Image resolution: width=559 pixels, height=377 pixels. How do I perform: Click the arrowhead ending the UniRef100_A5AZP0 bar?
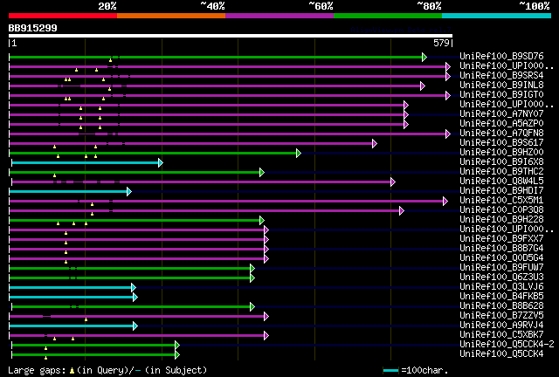pyautogui.click(x=406, y=125)
